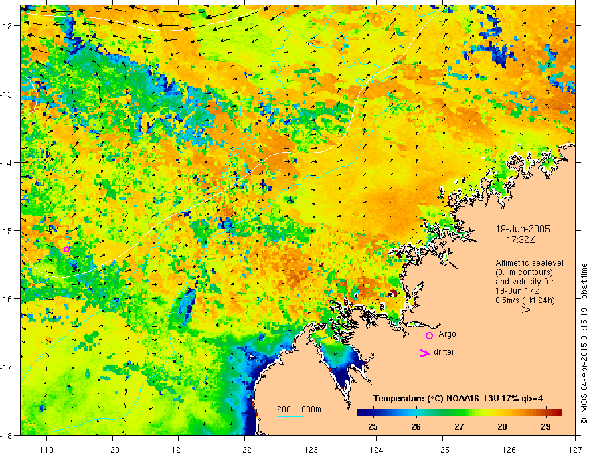Click latitude axis label -16
The width and height of the screenshot is (589, 455).
click(7, 299)
